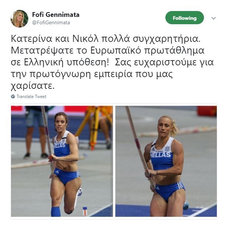Click the tweet line containing Ευρωπαϊκό πρωτάθλημα
Viewport: 226px width, 225px height.
(108, 51)
